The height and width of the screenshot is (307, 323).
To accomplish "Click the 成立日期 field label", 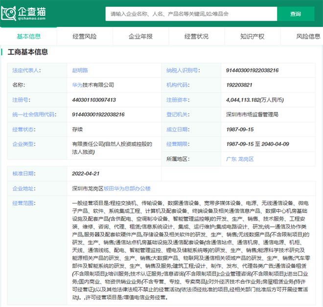I will tap(178, 129).
